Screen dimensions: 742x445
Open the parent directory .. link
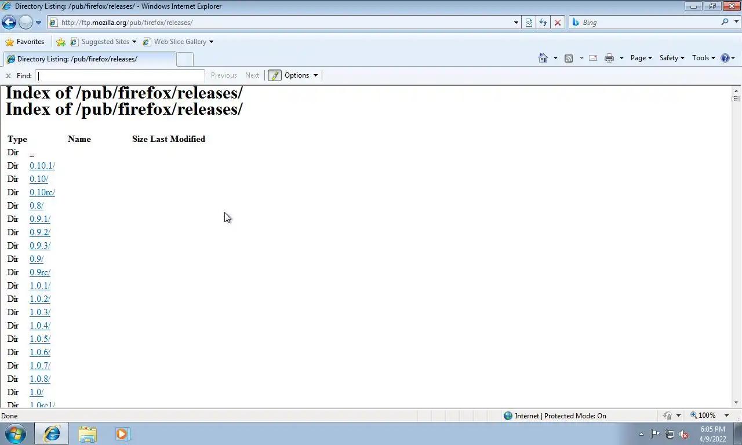pyautogui.click(x=32, y=153)
